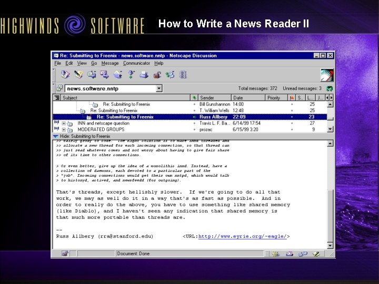This screenshot has width=379, height=284.
Task: Click the Forward message toolbar icon
Action: coord(104,74)
